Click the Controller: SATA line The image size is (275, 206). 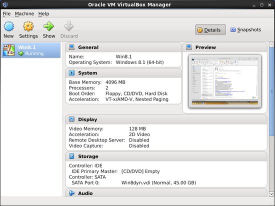coord(87,177)
